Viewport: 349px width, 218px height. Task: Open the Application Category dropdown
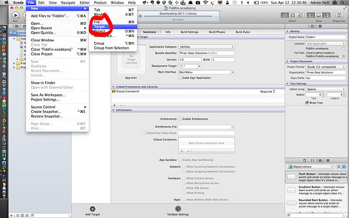point(206,47)
